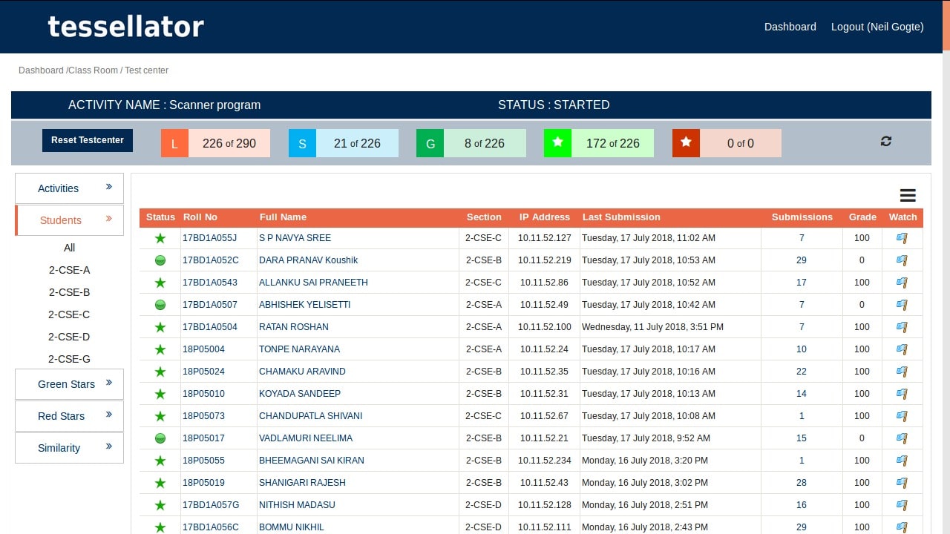Screen dimensions: 950x534
Task: Collapse the Students sidebar section
Action: tap(70, 220)
